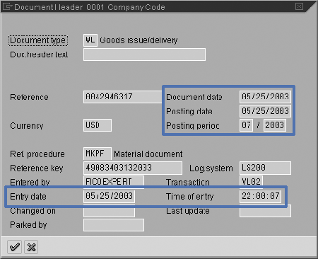The height and width of the screenshot is (259, 318).
Task: Click the empty Parked by field
Action: 114,225
